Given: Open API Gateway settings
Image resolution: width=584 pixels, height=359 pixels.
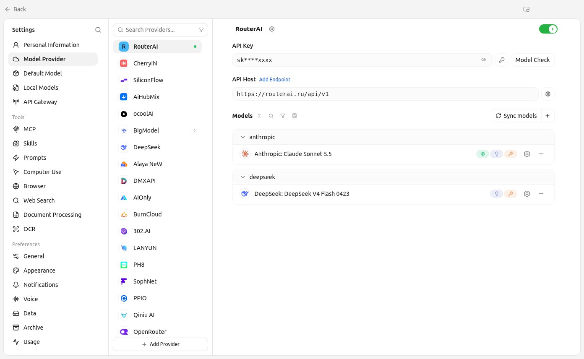Looking at the screenshot, I should coord(53,102).
